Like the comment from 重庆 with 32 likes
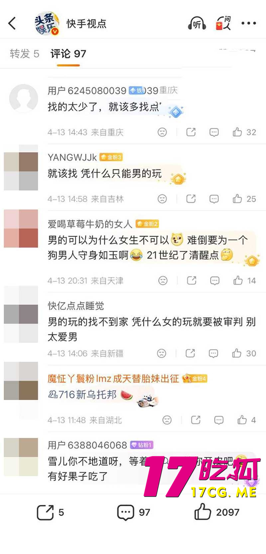This screenshot has height=554, width=266. 244,132
